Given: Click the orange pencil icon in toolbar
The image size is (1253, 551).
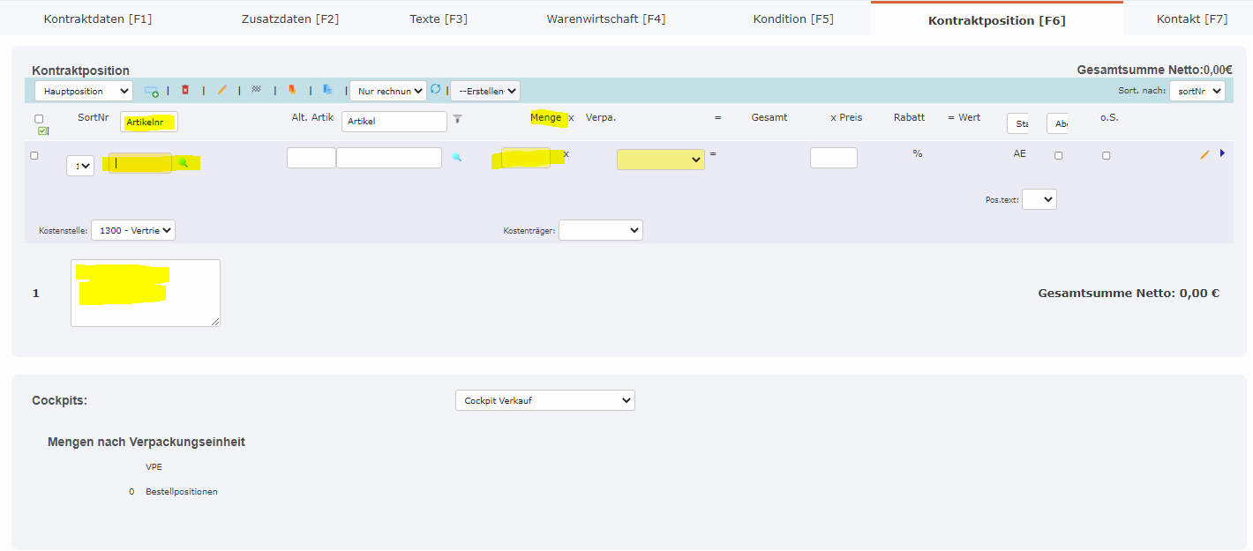Looking at the screenshot, I should pos(222,90).
